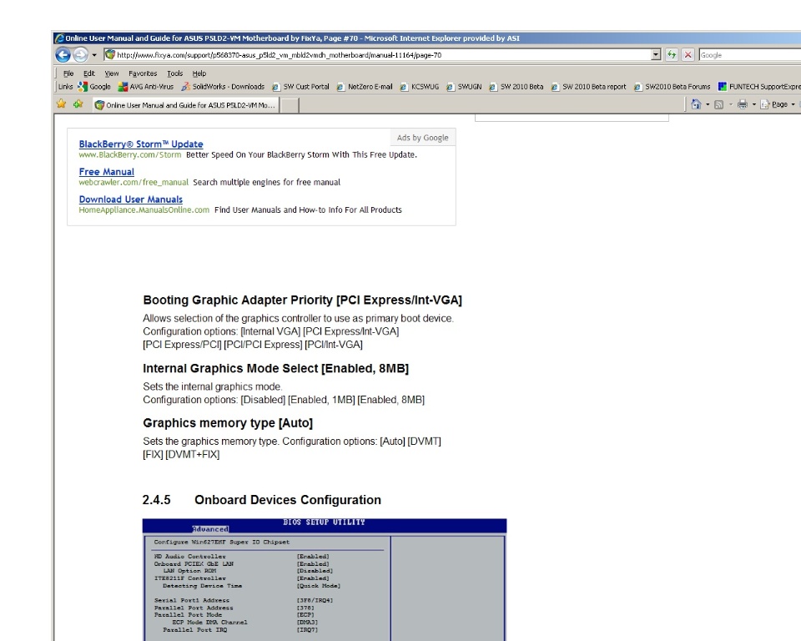801x641 pixels.
Task: Open the Page menu button
Action: point(778,105)
